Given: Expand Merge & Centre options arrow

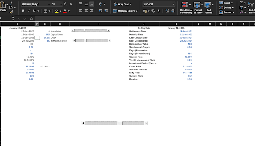Looking at the screenshot, I should click(136, 11).
